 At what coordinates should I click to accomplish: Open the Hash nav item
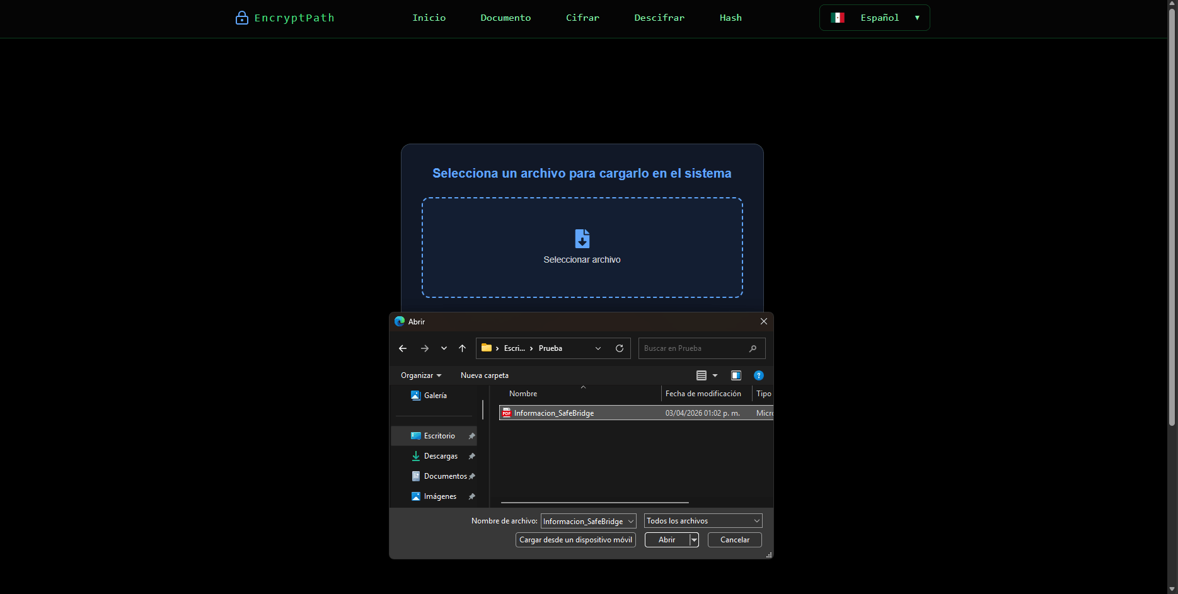pyautogui.click(x=730, y=18)
